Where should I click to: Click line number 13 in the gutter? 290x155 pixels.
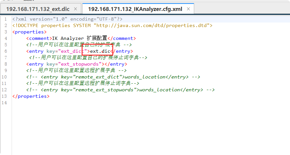coord(4,96)
